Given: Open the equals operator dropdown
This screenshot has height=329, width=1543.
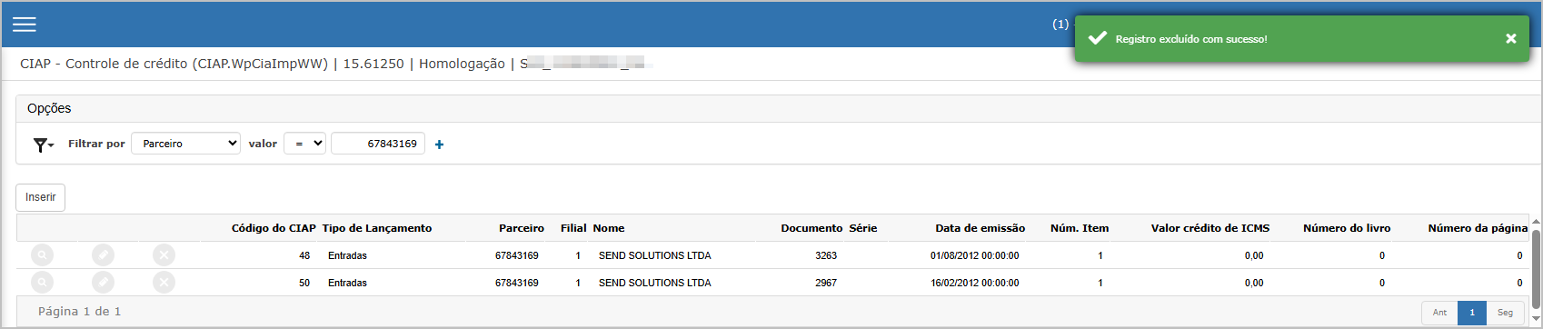Looking at the screenshot, I should click(x=304, y=144).
